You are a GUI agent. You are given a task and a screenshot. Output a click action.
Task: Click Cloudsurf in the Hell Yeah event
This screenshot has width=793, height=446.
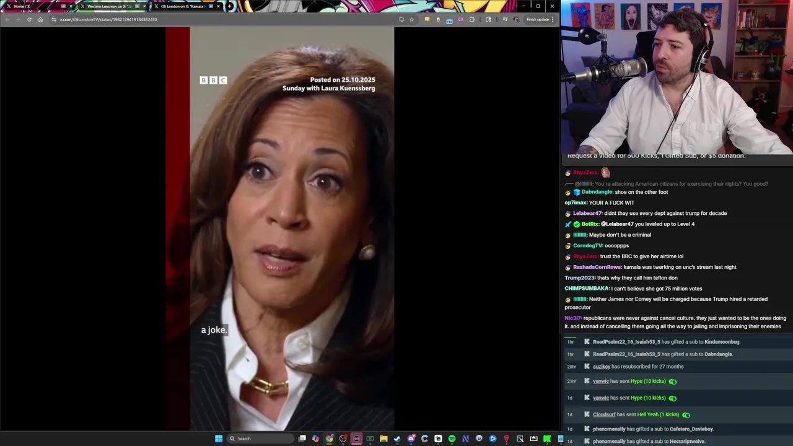604,414
